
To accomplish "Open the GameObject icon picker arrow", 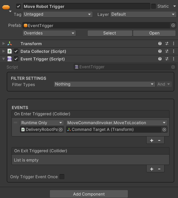I will [x=10, y=11].
